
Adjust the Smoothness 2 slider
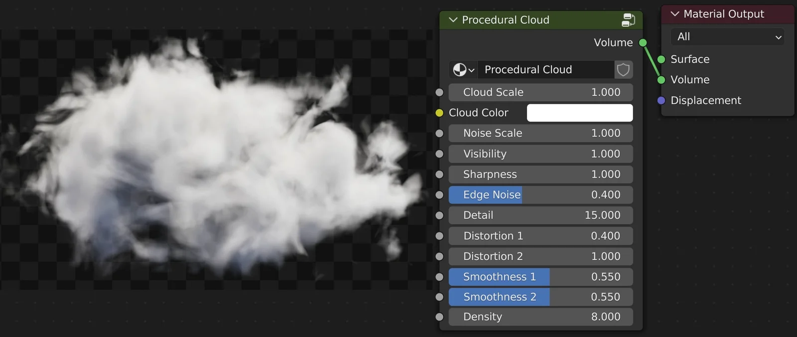click(x=541, y=297)
